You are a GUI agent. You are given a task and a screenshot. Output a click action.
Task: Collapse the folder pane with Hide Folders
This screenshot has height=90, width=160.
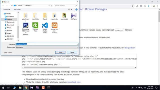click(7, 53)
